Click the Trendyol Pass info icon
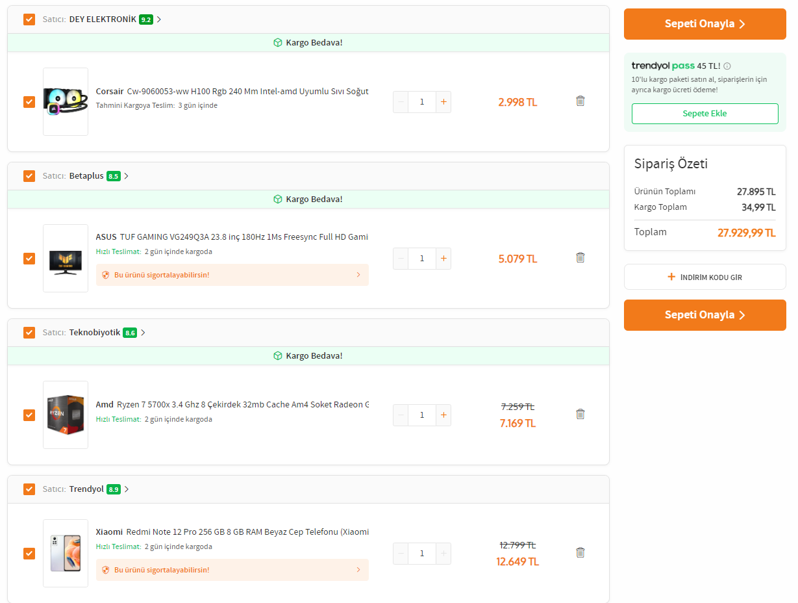 tap(727, 66)
